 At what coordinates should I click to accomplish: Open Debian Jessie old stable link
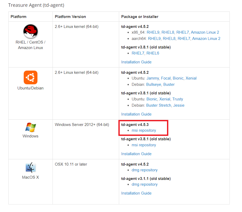click(x=179, y=105)
